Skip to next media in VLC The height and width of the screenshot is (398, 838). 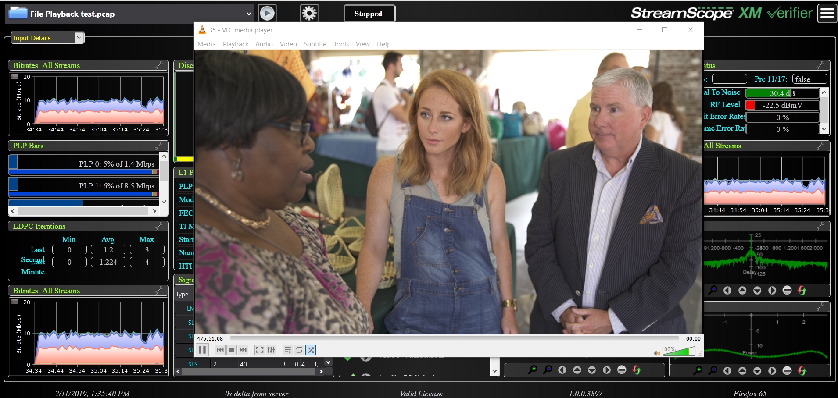coord(243,350)
